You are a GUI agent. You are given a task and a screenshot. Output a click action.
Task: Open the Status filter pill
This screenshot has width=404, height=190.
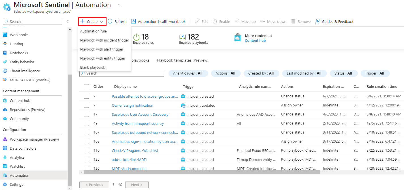tap(344, 73)
